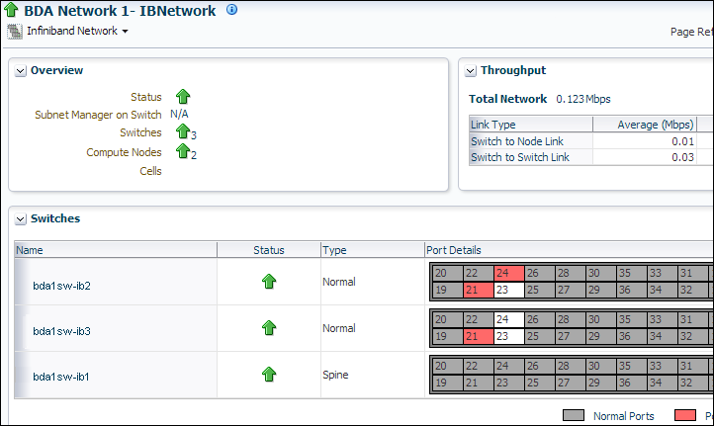Viewport: 714px width, 426px height.
Task: Select white port 23 on bda1sw-ib2
Action: (509, 290)
